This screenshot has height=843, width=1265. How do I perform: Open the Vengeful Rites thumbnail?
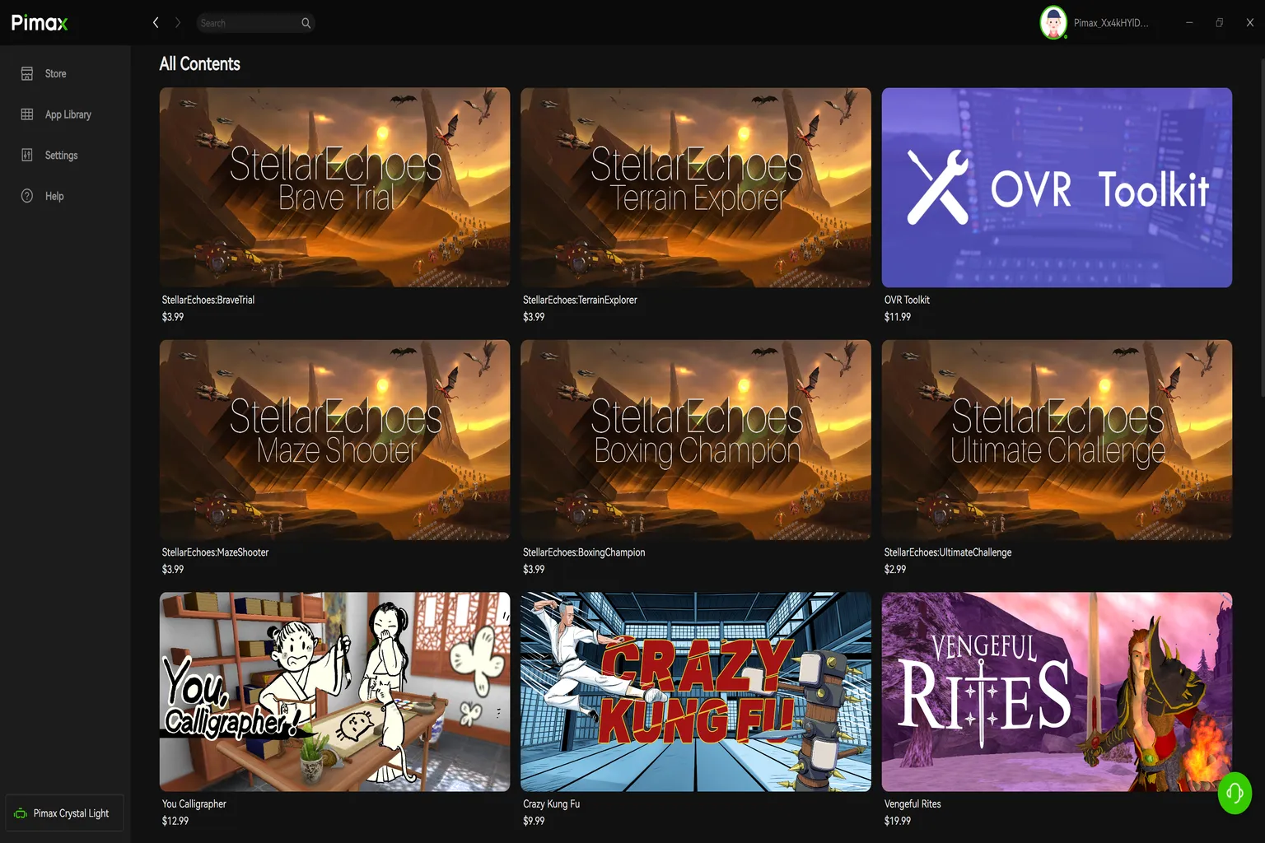coord(1057,692)
